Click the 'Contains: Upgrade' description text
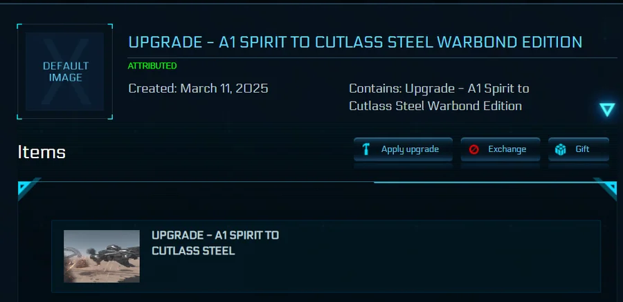Screen dimensions: 623x302 tap(439, 97)
